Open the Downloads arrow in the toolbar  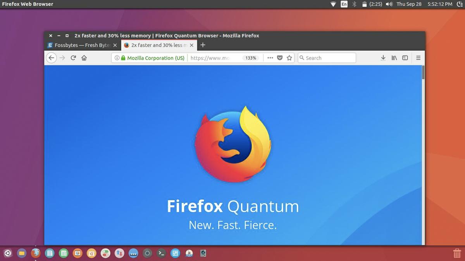pos(383,58)
